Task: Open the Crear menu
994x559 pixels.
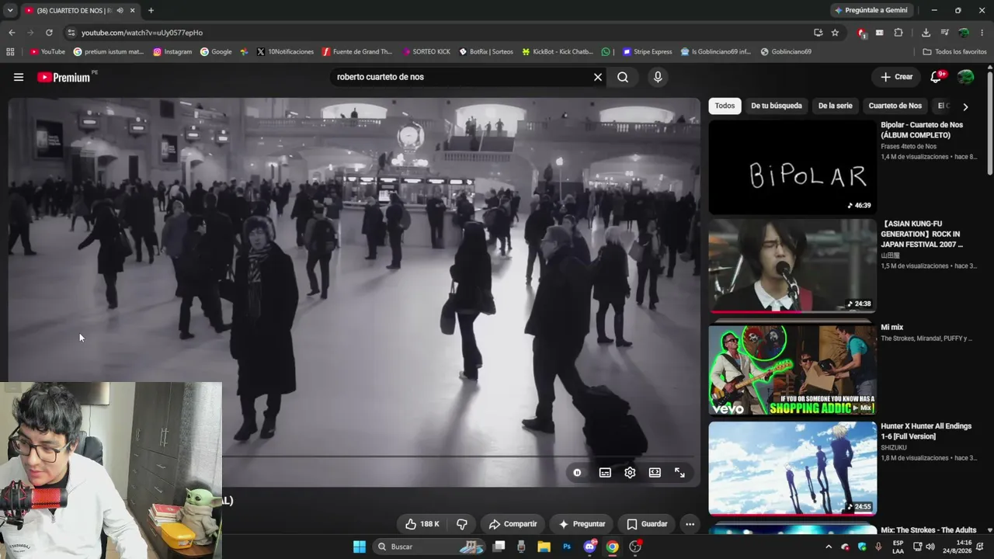Action: pos(897,77)
